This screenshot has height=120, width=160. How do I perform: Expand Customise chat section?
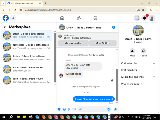coord(138,63)
